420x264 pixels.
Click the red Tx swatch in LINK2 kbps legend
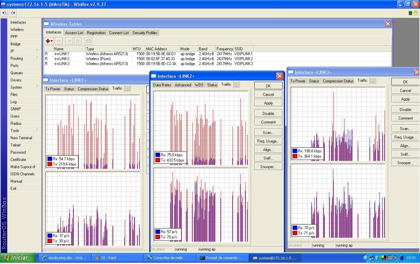158,160
